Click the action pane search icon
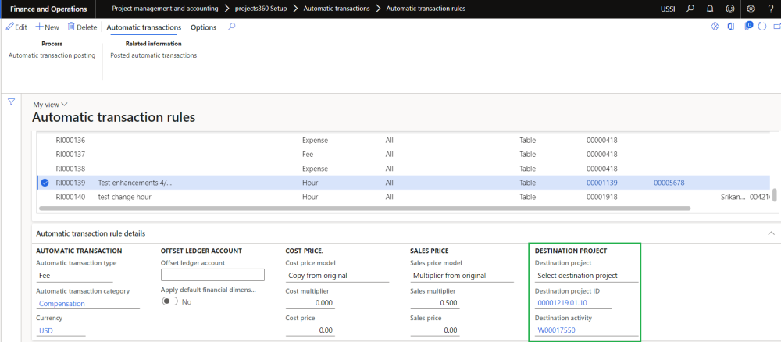This screenshot has width=781, height=342. tap(231, 27)
